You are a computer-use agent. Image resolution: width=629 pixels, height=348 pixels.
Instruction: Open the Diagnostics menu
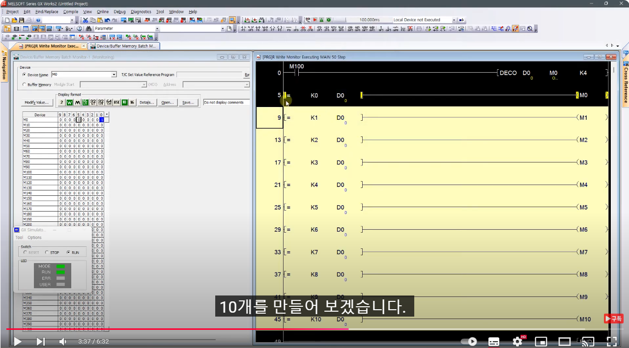[x=141, y=11]
